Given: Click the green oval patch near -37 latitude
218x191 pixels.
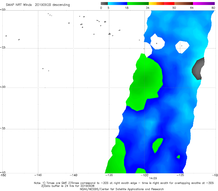Looking at the screenshot, I should pos(157,145).
